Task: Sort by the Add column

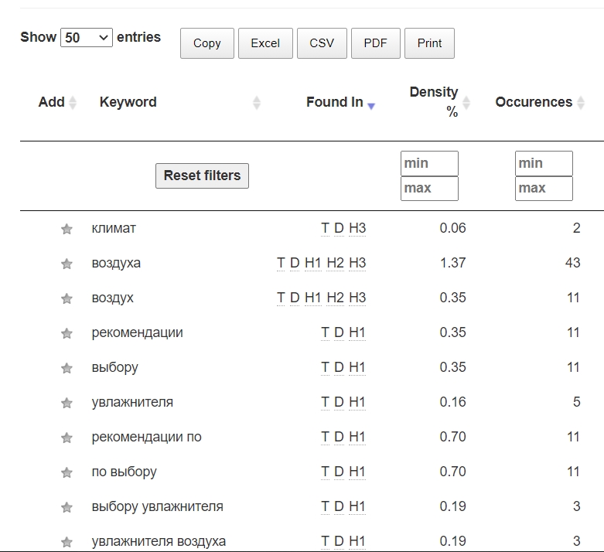Action: click(x=52, y=102)
